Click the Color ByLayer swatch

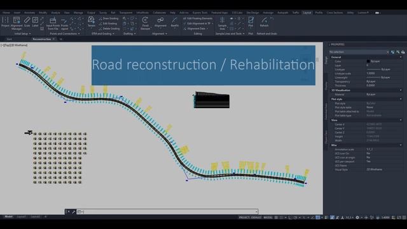click(368, 61)
